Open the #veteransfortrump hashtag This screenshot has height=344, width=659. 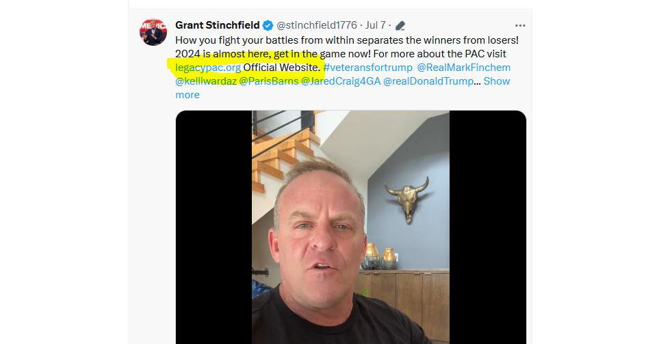pyautogui.click(x=367, y=68)
